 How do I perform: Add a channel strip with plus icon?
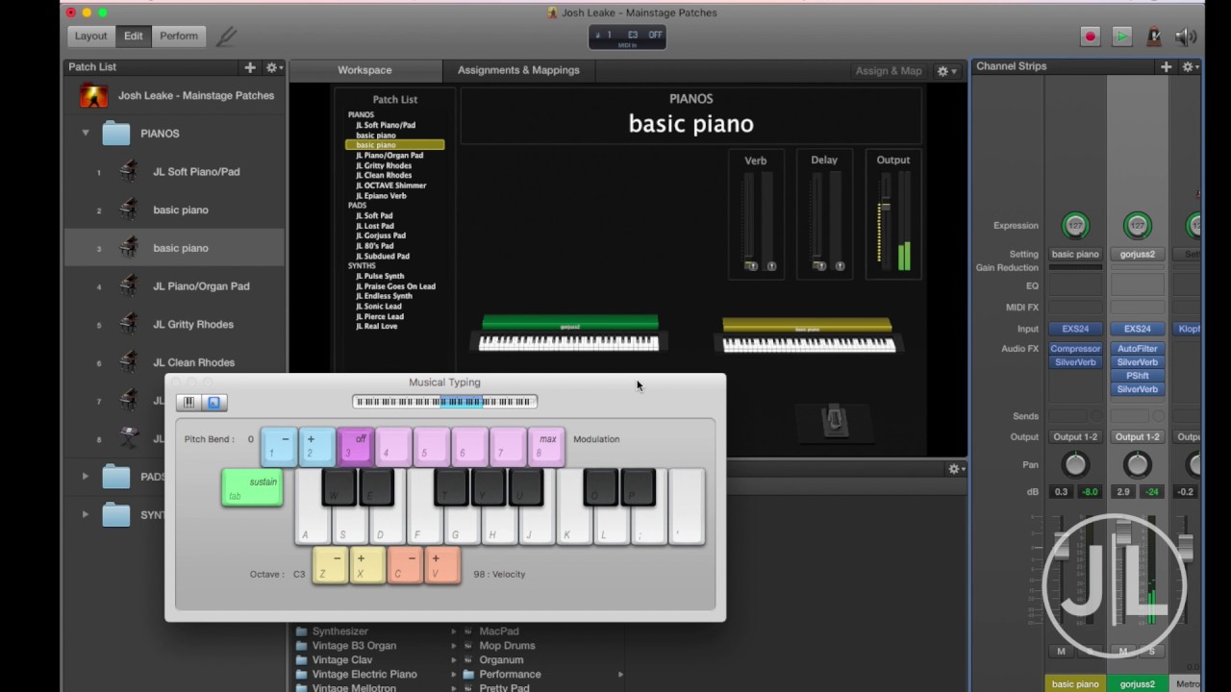point(1166,66)
